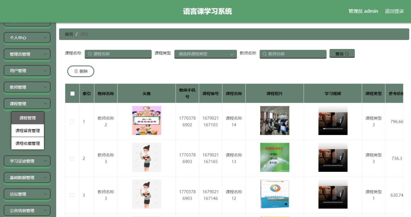
Task: Check the checkbox for row index 1
Action: (72, 122)
